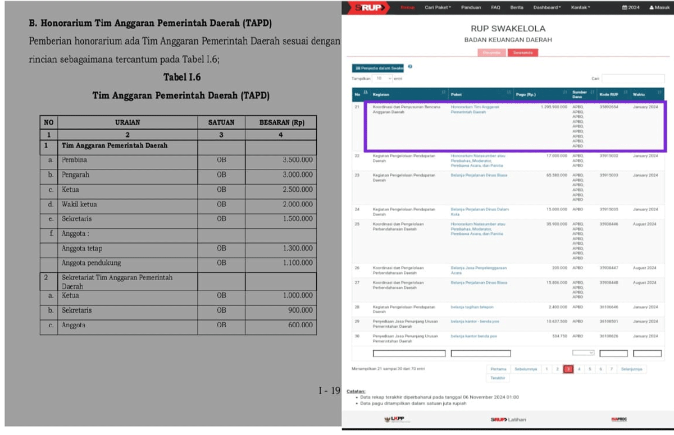Image resolution: width=674 pixels, height=435 pixels.
Task: Focus the Cari search field
Action: [633, 79]
